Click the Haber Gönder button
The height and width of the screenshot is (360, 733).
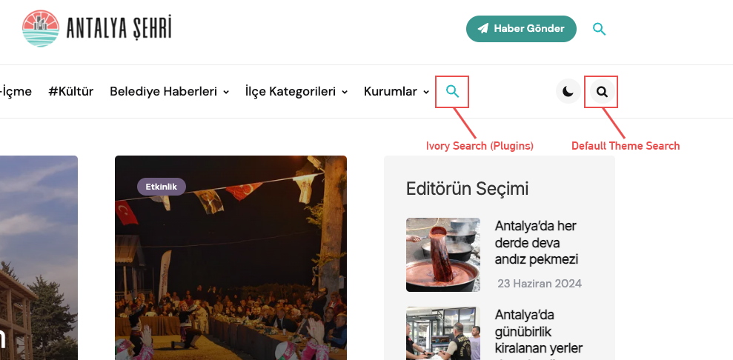(521, 29)
